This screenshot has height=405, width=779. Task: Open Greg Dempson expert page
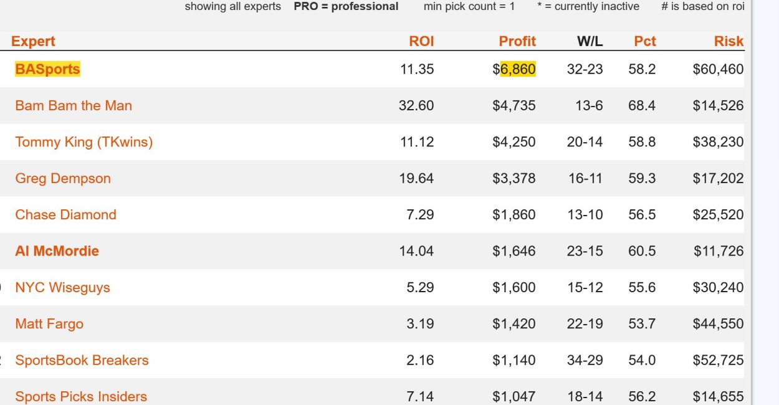63,178
